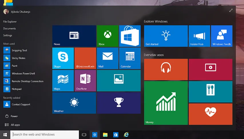
Task: Open the Insider Hub tile
Action: click(199, 36)
